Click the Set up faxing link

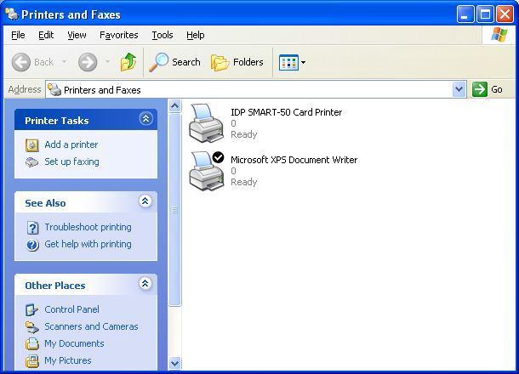point(71,161)
